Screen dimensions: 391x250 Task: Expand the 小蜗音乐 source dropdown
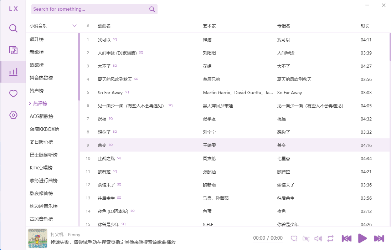click(x=74, y=26)
